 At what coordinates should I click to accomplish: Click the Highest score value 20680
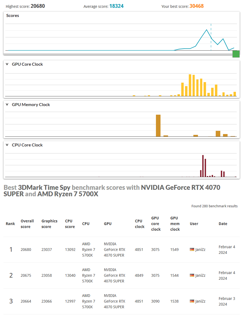(x=38, y=6)
